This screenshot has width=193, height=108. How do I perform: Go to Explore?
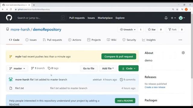120,18
